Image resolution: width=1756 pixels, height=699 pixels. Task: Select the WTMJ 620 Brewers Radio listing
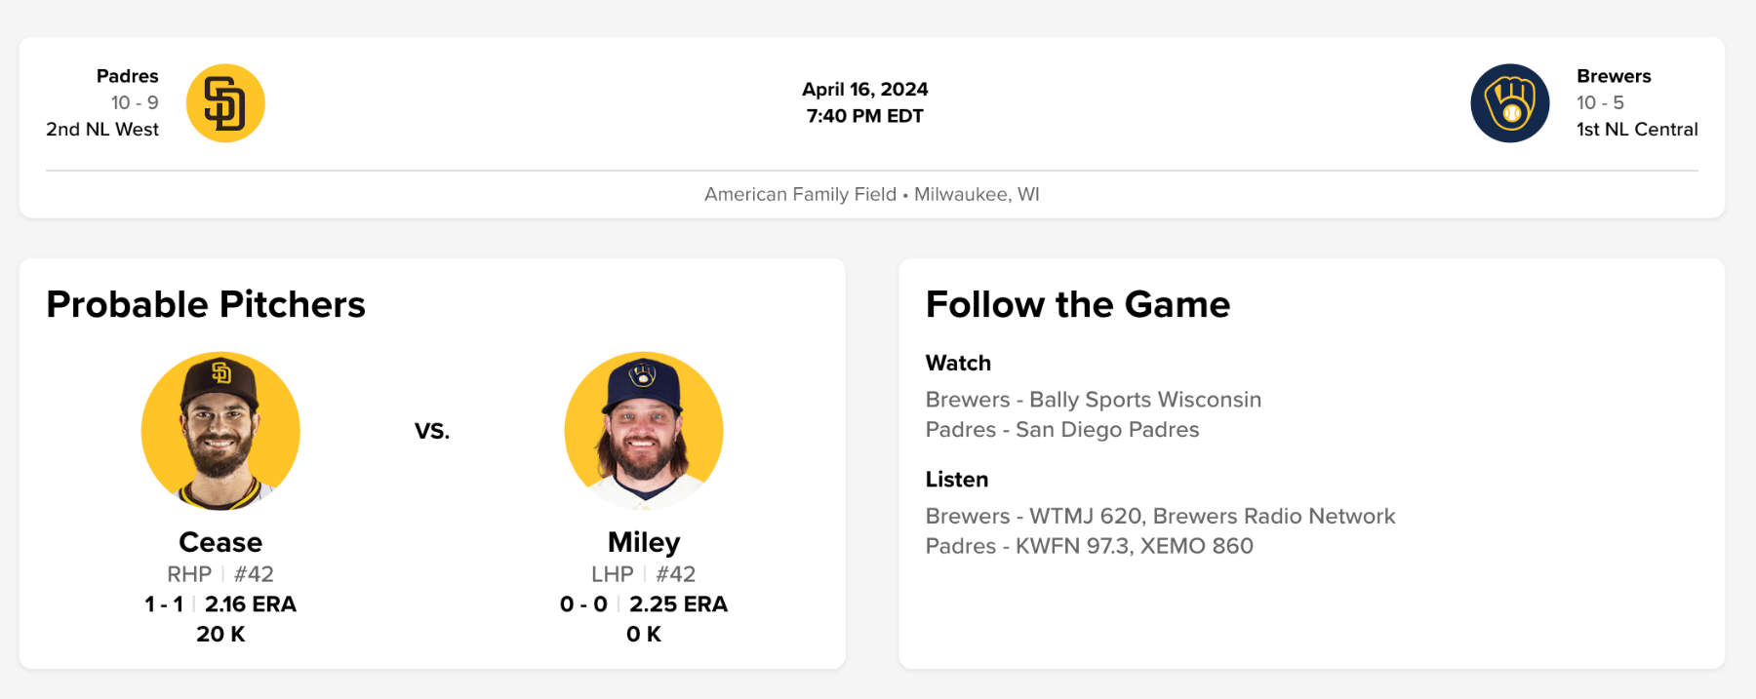[1160, 516]
